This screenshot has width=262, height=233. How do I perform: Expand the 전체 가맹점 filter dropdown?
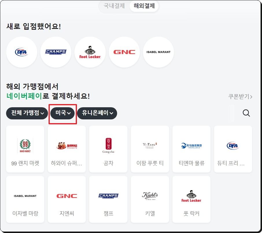pos(27,113)
